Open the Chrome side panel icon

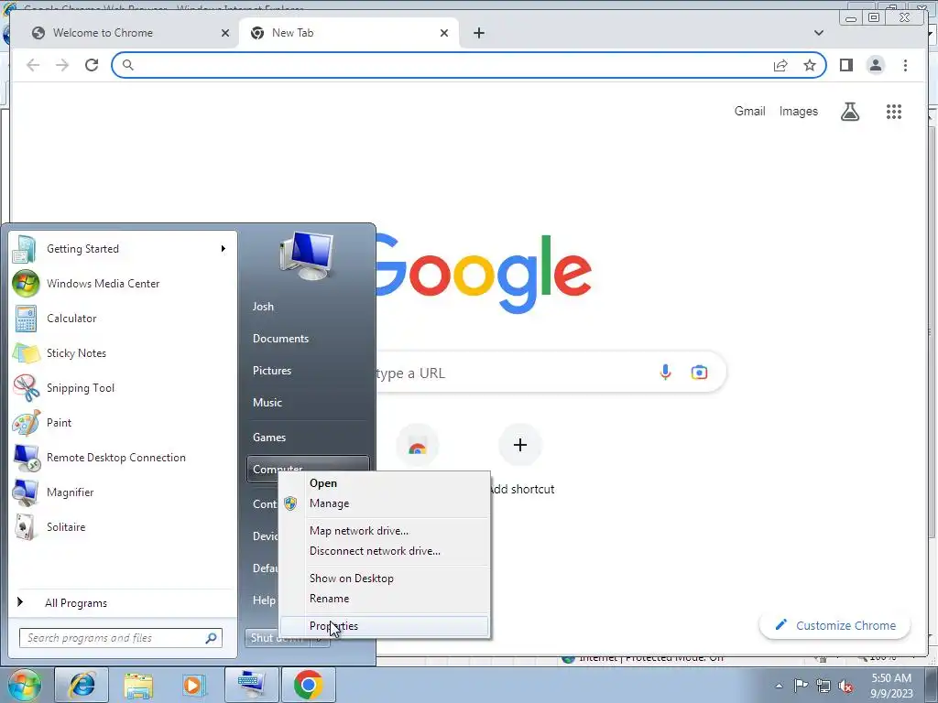click(845, 65)
